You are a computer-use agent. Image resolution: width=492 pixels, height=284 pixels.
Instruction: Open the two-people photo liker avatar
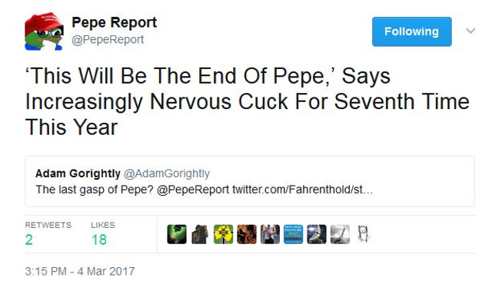270,234
